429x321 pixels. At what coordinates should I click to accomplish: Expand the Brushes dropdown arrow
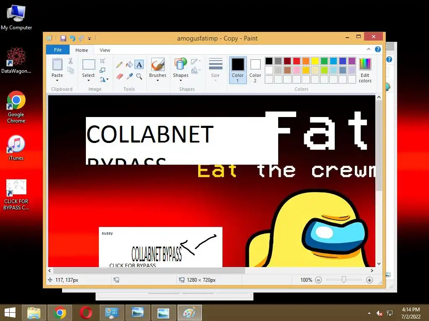(158, 81)
